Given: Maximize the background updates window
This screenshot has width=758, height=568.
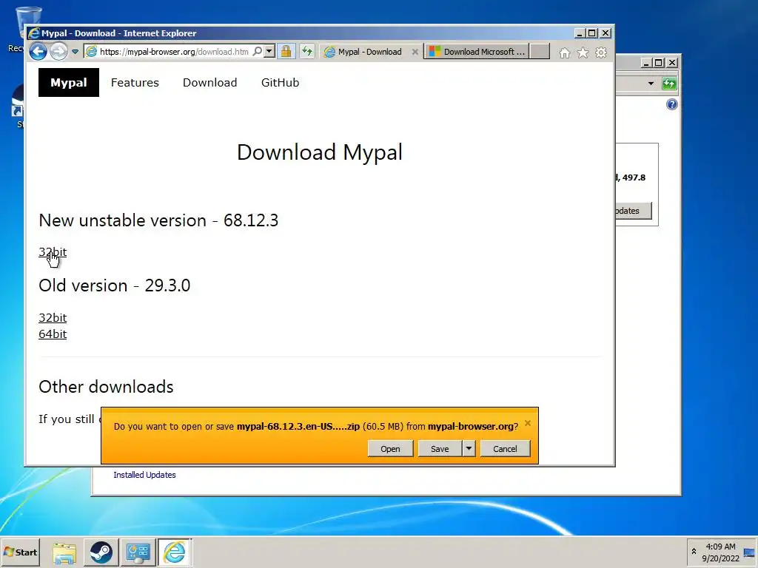Looking at the screenshot, I should [x=659, y=62].
